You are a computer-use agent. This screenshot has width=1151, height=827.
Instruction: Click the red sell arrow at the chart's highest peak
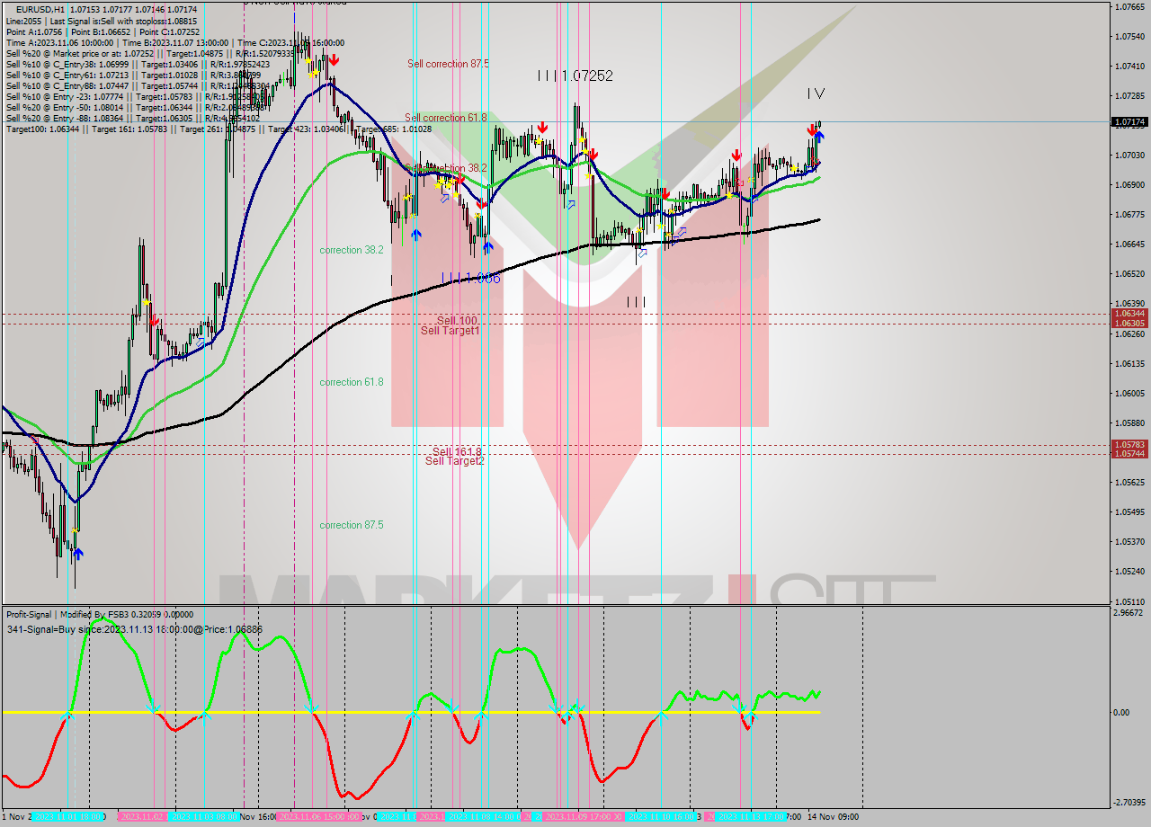coord(334,59)
